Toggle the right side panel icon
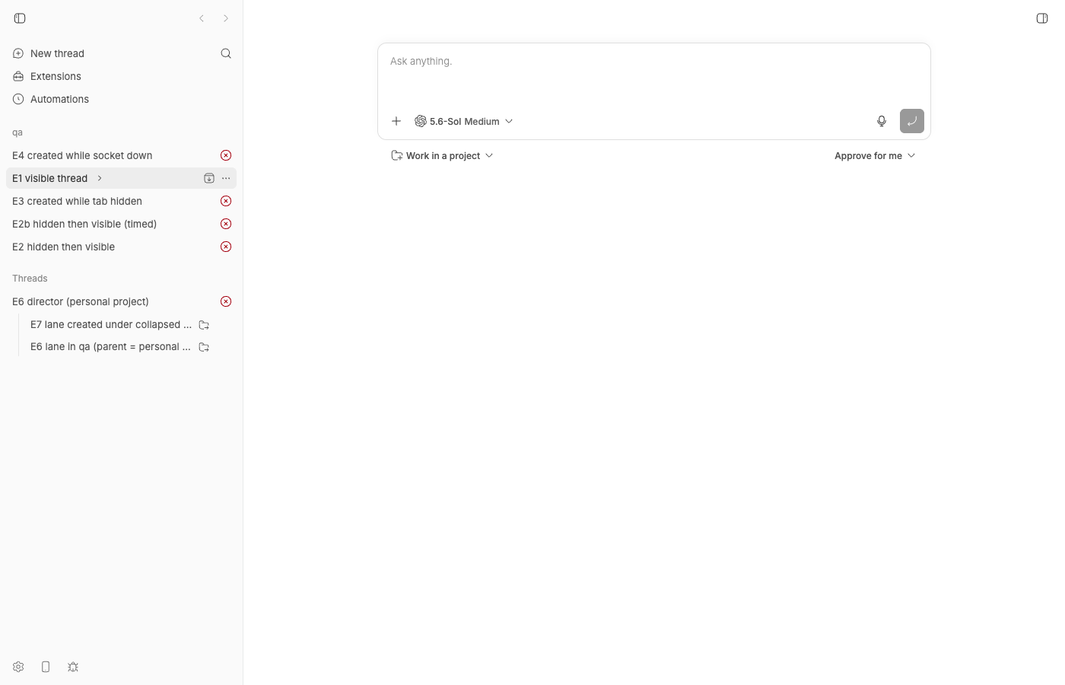This screenshot has height=685, width=1065. 1042,18
